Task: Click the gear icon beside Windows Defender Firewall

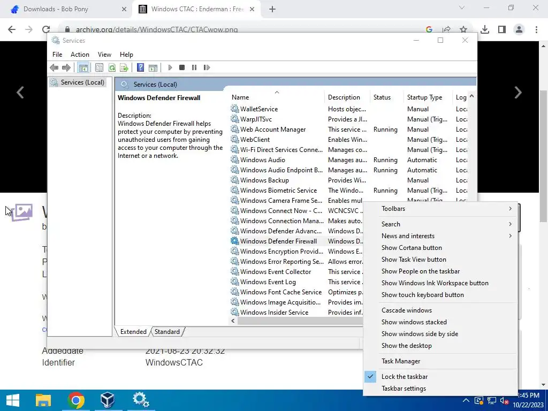Action: coord(235,241)
